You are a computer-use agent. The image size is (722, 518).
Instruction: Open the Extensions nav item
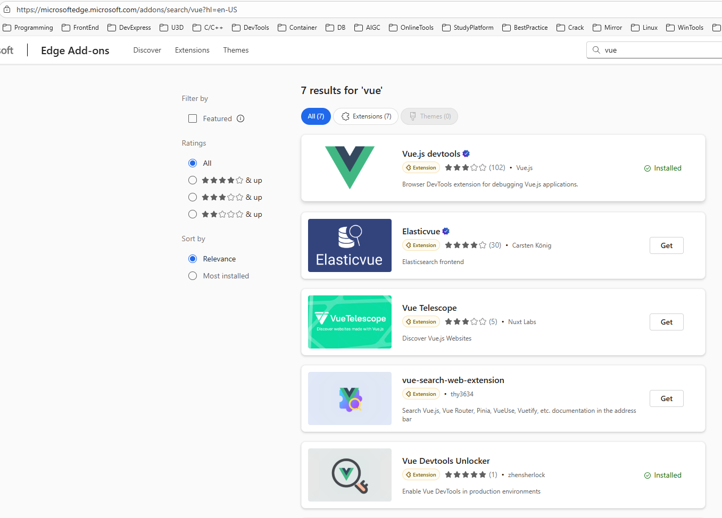point(192,50)
